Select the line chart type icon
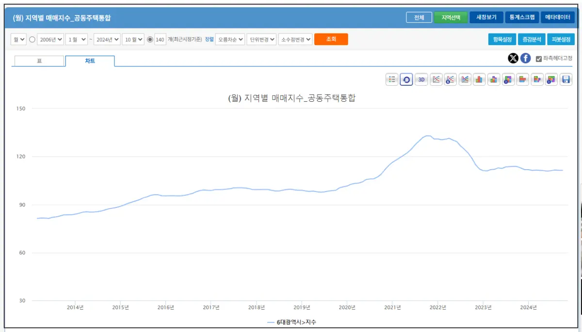 coord(436,79)
